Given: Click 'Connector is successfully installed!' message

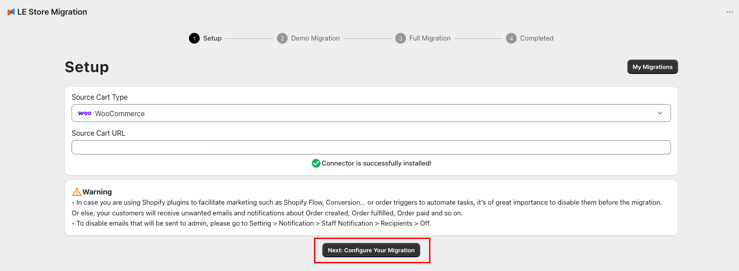Looking at the screenshot, I should pyautogui.click(x=377, y=163).
